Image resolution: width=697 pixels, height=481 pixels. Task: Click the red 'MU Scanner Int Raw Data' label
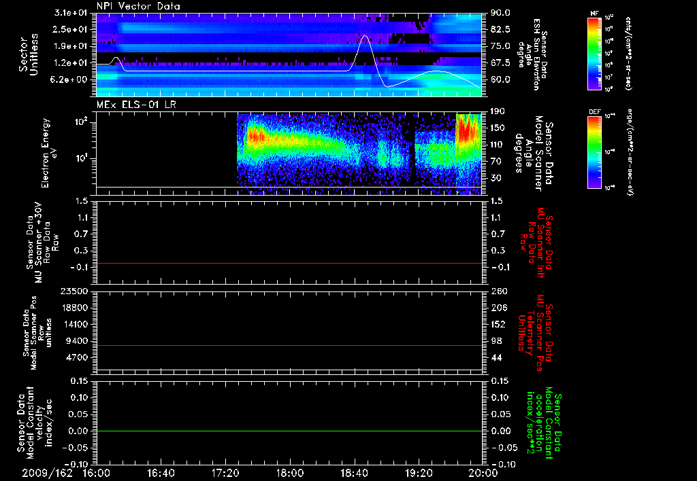(x=536, y=241)
